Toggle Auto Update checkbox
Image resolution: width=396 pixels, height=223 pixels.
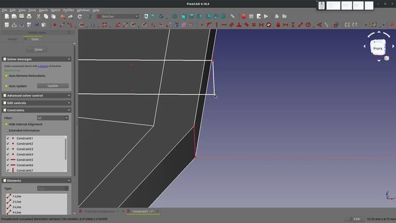(x=6, y=86)
